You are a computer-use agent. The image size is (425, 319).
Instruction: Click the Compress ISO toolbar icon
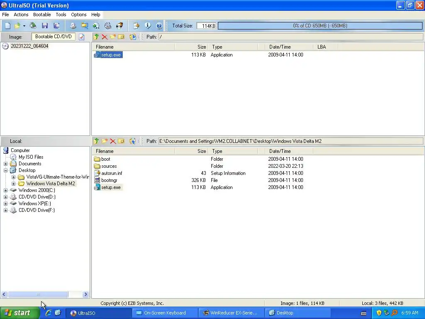tap(96, 26)
